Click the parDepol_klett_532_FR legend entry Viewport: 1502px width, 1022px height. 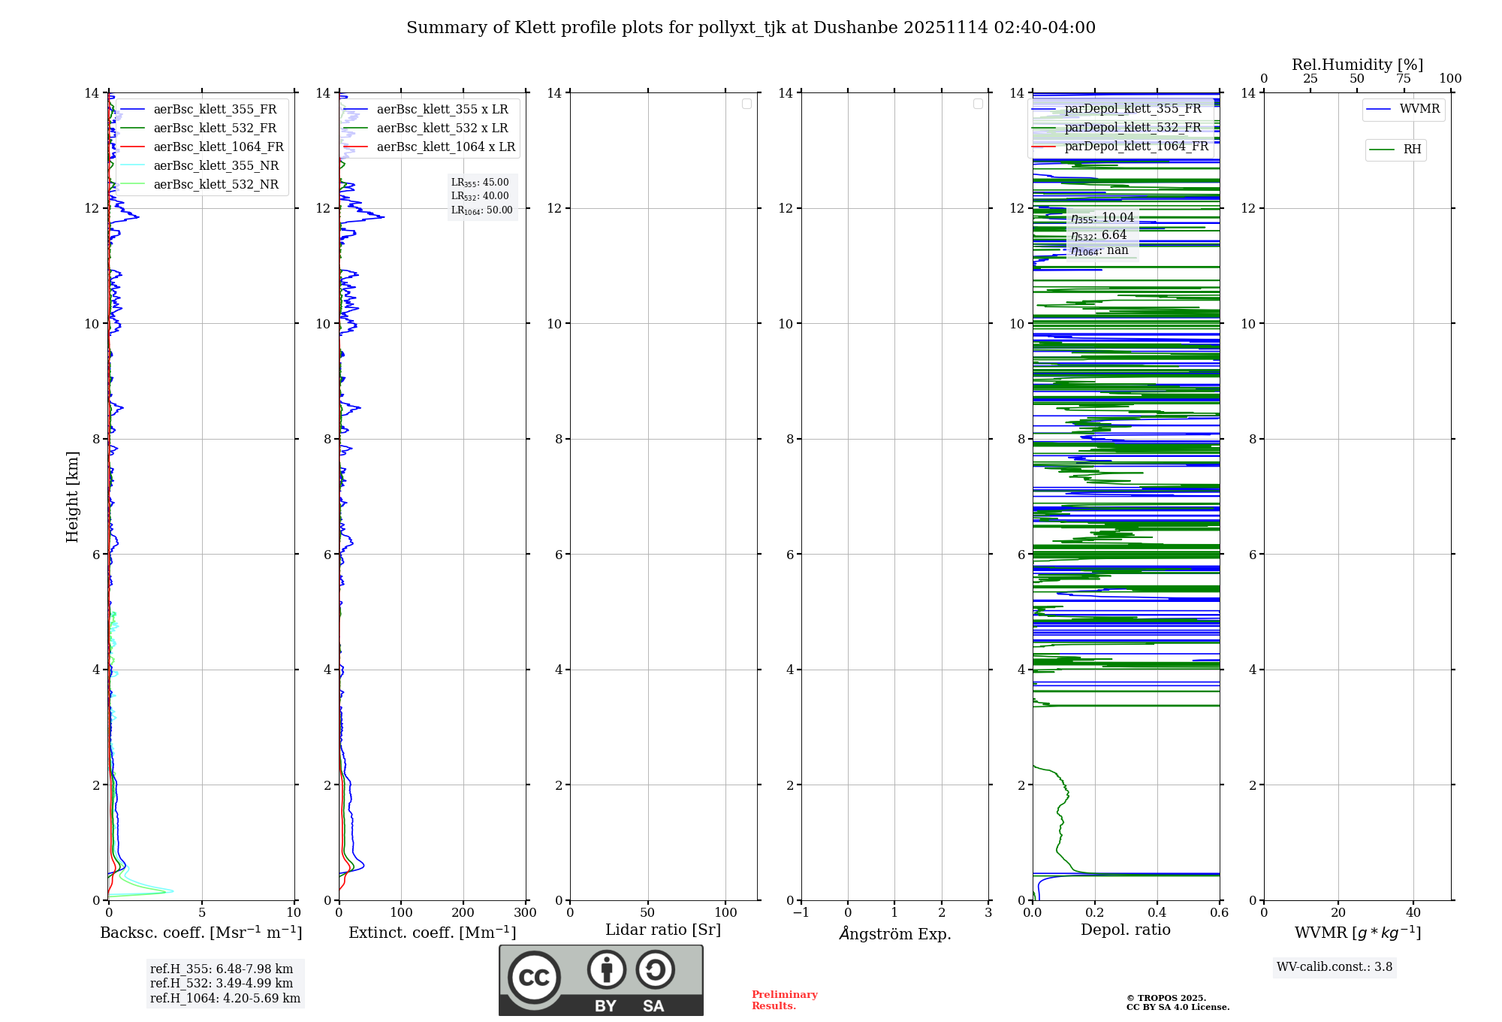click(x=1133, y=128)
